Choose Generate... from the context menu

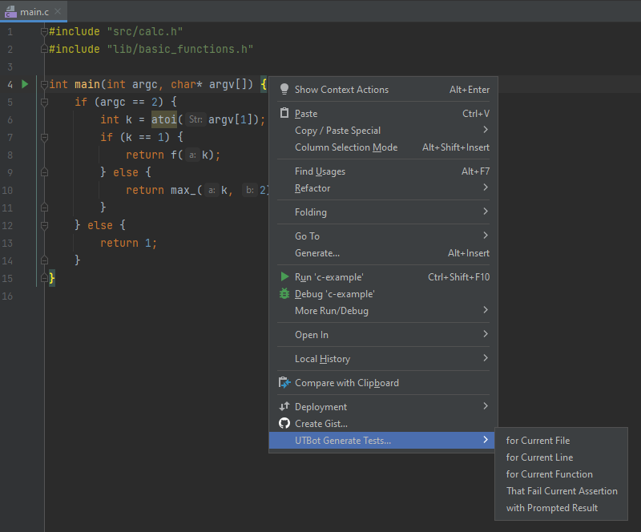click(x=317, y=253)
